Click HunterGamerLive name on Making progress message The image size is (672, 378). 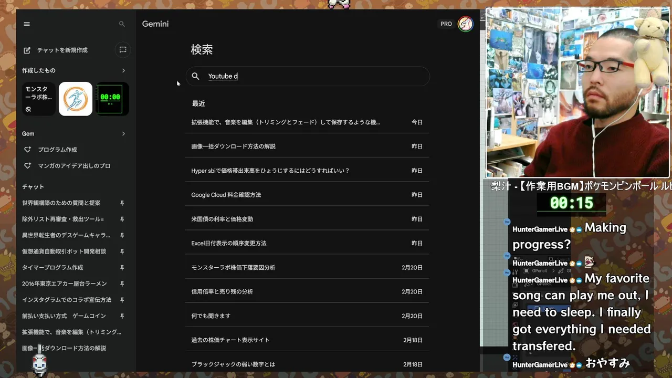click(540, 229)
